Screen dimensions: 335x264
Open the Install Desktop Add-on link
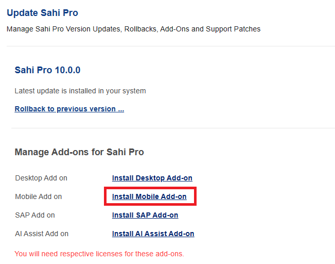tap(152, 178)
